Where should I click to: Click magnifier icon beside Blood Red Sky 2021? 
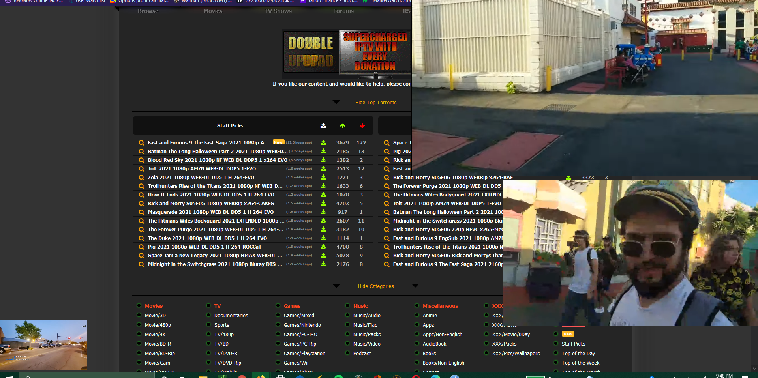tap(141, 160)
